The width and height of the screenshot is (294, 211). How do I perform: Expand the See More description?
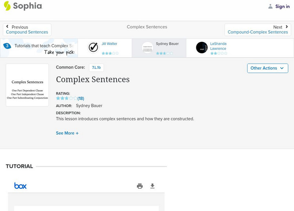click(x=67, y=133)
